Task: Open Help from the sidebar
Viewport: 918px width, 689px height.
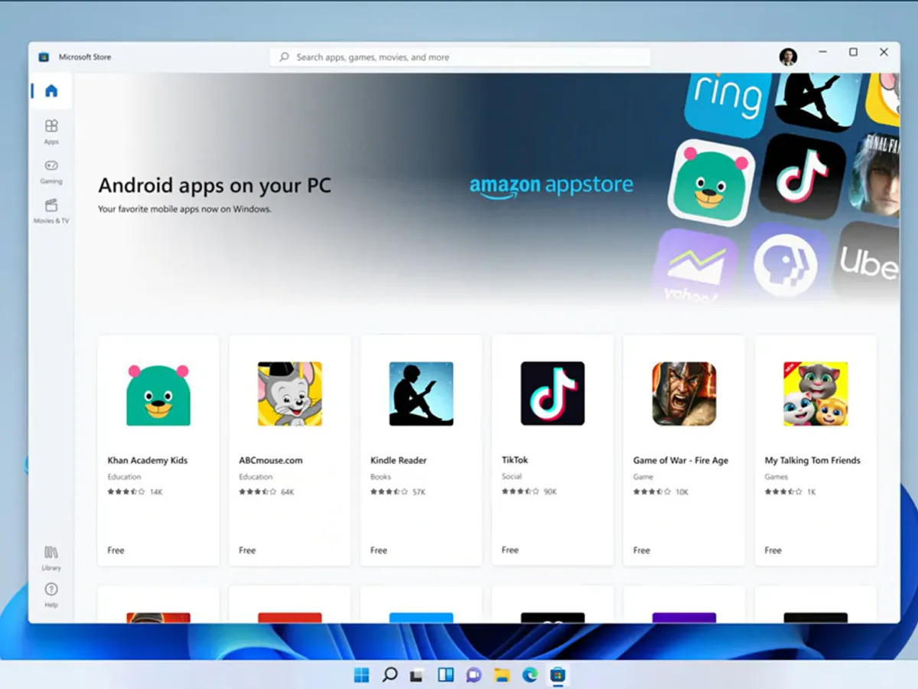Action: 51,593
